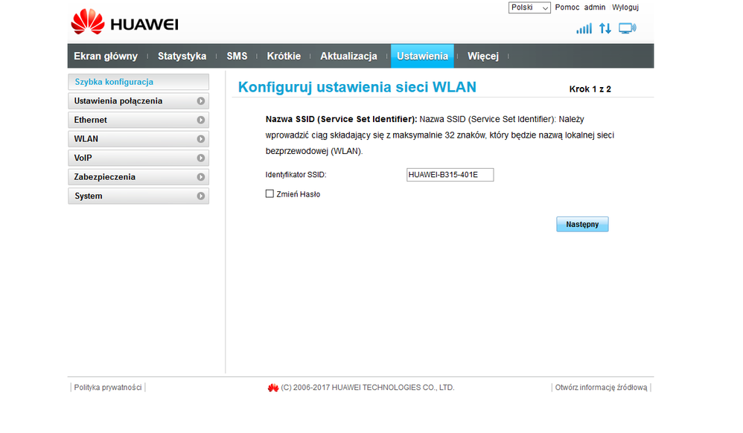This screenshot has height=433, width=743.
Task: Expand the Zabezpieczenia section arrow
Action: [201, 177]
